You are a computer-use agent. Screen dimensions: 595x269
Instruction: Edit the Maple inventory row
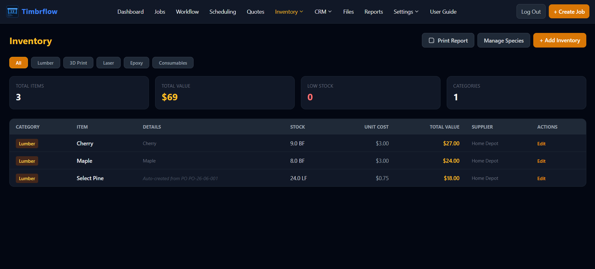[541, 161]
